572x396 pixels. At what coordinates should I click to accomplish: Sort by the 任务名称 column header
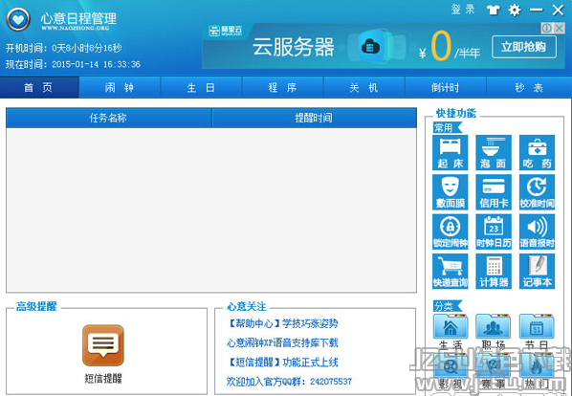tap(109, 118)
